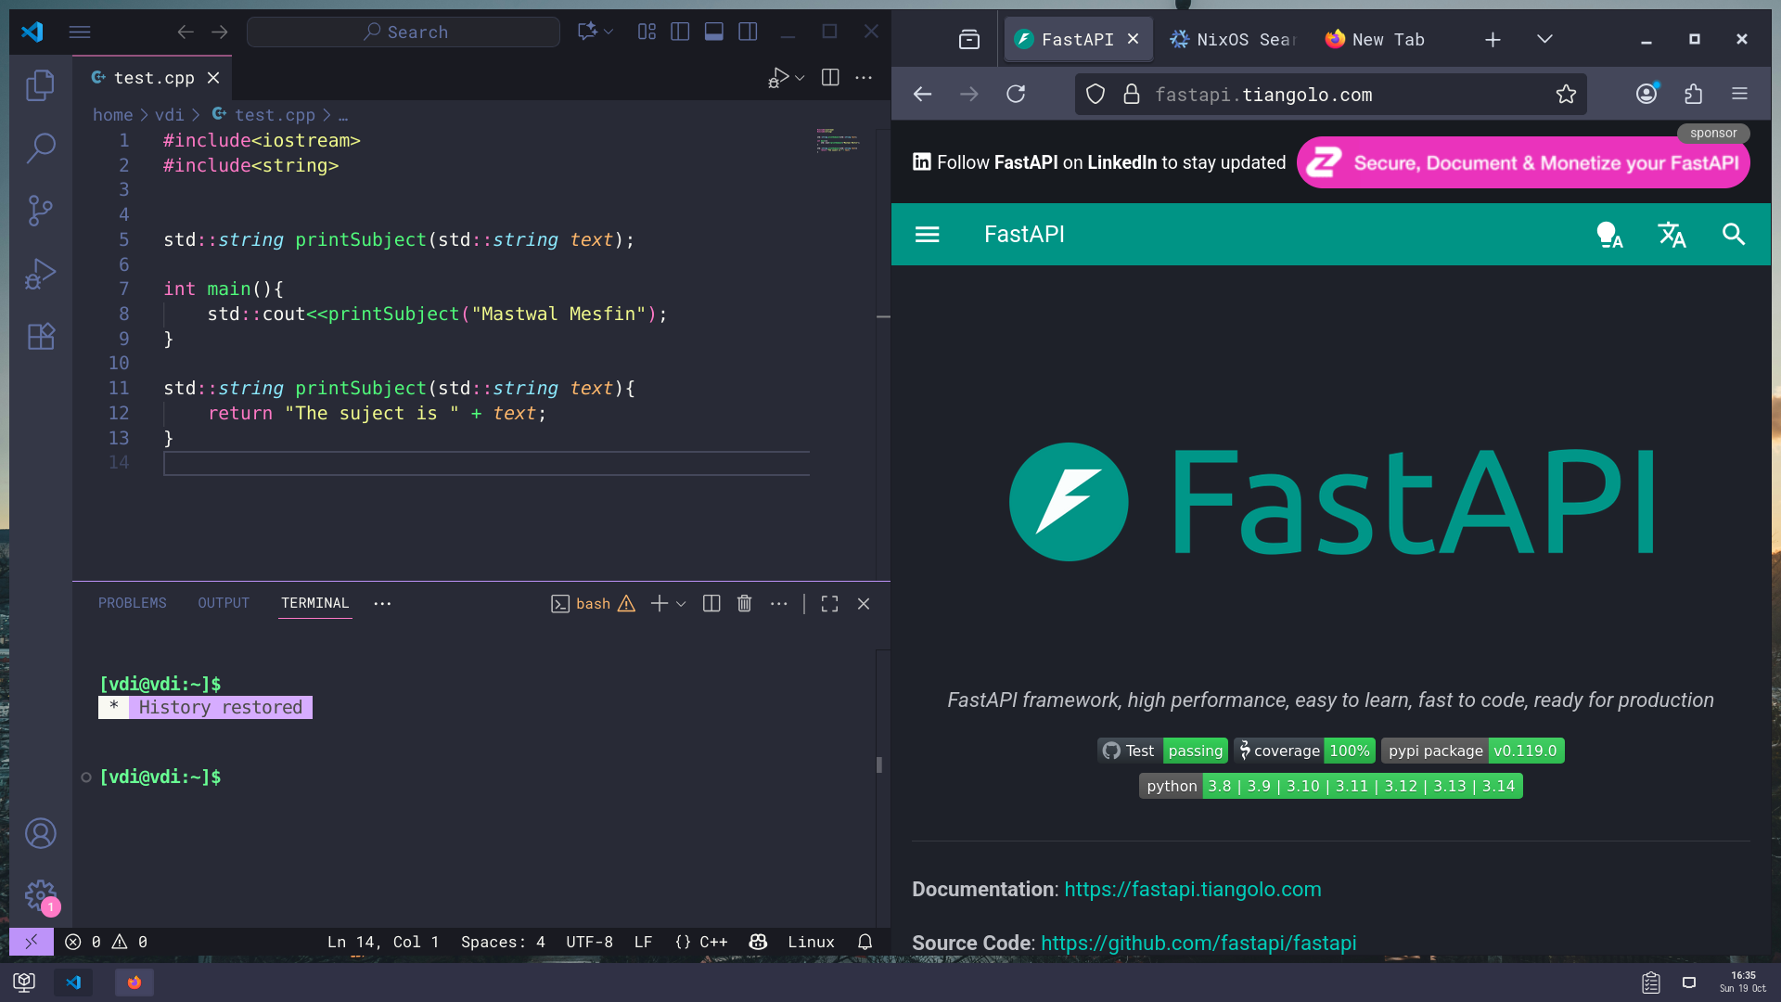Screen dimensions: 1781x1002
Task: Switch to the PROBLEMS panel tab
Action: [133, 603]
